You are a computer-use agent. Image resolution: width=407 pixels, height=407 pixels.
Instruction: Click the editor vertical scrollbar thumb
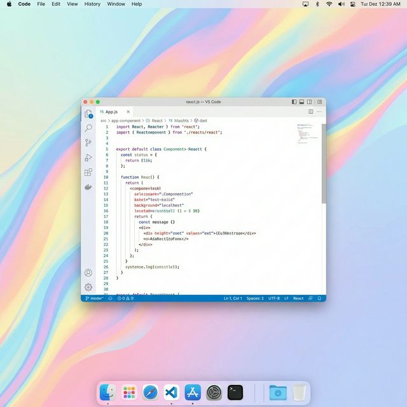click(x=324, y=163)
